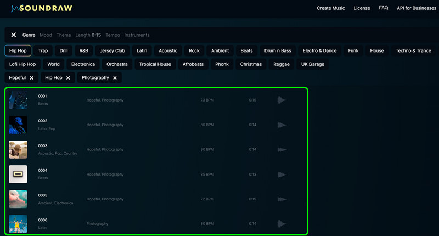439x236 pixels.
Task: Remove the Photography filter tag
Action: click(x=115, y=78)
